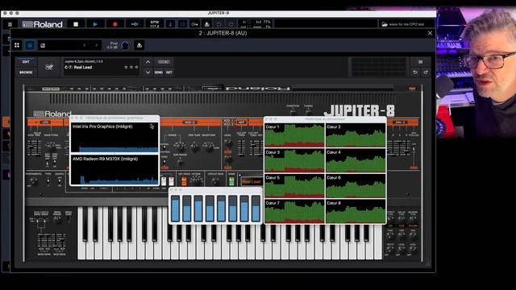Select next patch with down chevron

point(148,72)
